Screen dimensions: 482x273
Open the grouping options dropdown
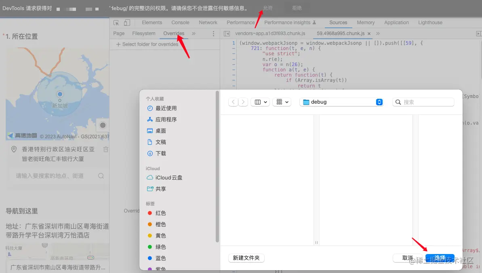tap(282, 102)
